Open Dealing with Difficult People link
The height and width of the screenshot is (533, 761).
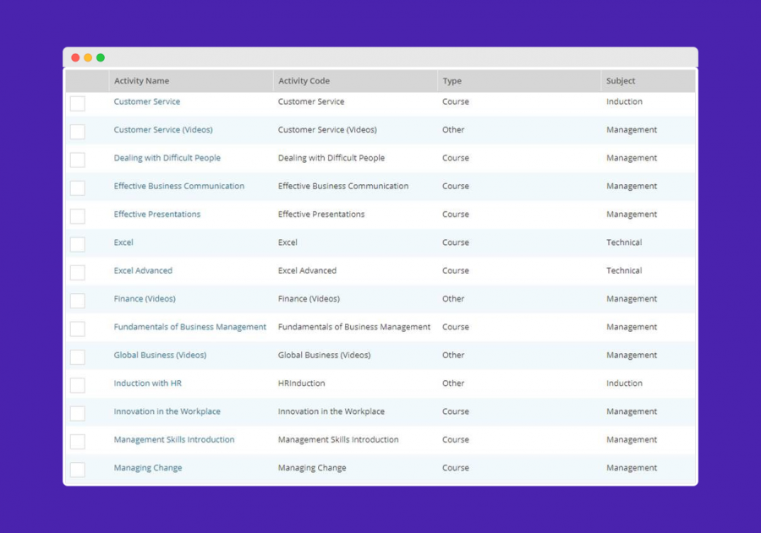167,158
